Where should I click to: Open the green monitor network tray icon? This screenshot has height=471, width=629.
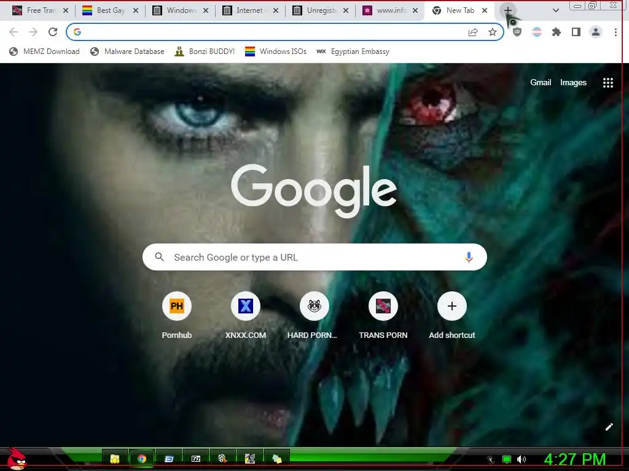(x=507, y=459)
